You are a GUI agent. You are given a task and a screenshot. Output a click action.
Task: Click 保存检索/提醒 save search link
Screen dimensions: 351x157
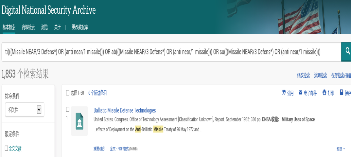coord(341,75)
